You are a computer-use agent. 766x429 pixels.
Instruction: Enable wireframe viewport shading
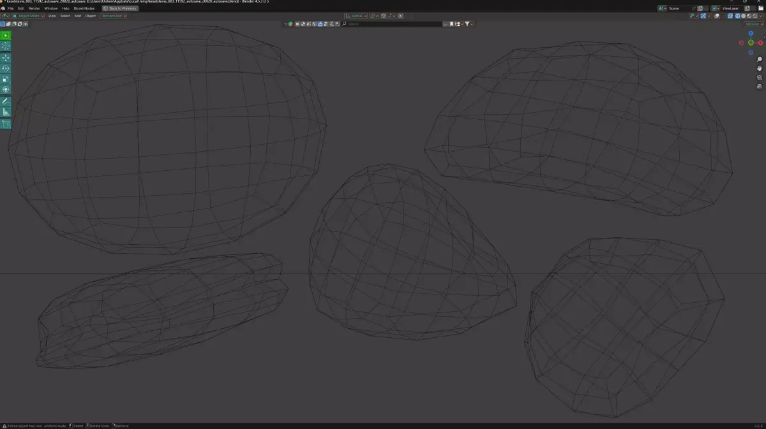[738, 16]
